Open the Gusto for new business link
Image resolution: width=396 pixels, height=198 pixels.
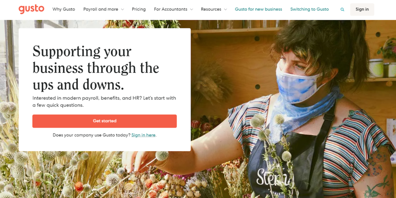point(258,9)
